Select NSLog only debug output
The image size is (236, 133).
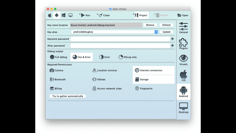[128, 57]
